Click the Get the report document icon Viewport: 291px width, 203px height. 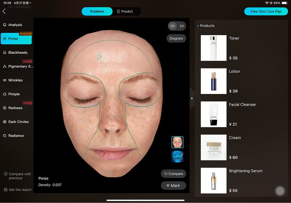(x=6, y=190)
